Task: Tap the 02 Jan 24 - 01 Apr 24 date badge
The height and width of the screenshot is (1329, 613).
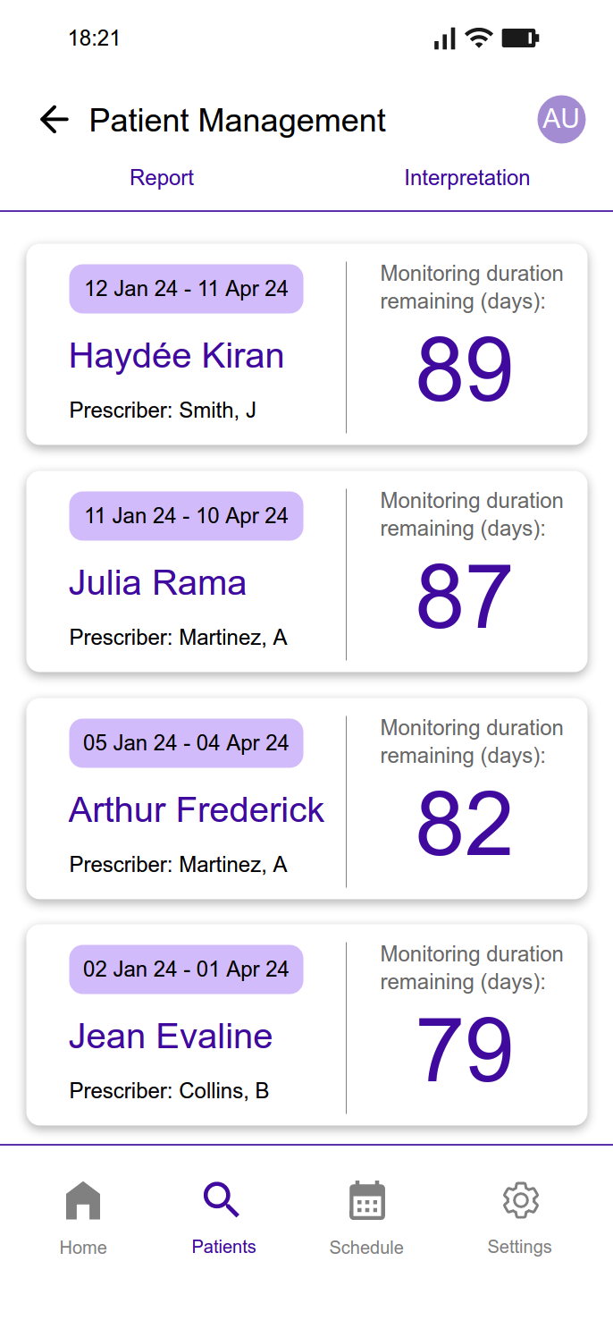Action: tap(186, 969)
